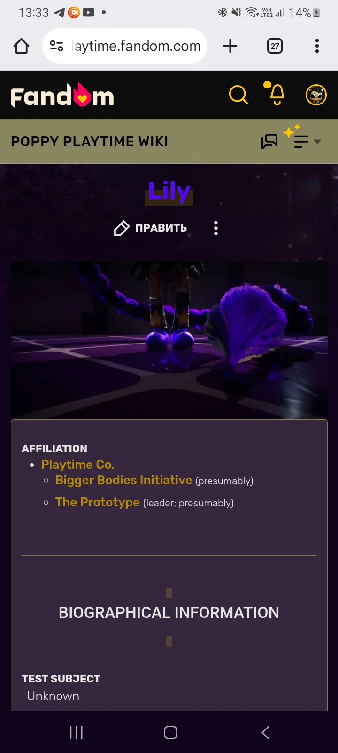The image size is (338, 753).
Task: Open the browser three-dot menu
Action: click(317, 46)
